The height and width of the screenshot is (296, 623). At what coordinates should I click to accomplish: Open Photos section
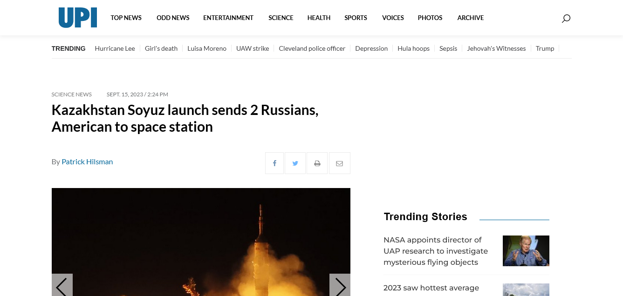click(x=430, y=18)
